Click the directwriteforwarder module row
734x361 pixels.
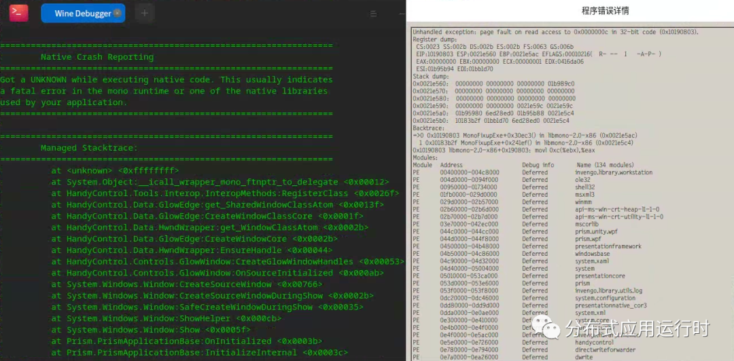click(x=523, y=349)
